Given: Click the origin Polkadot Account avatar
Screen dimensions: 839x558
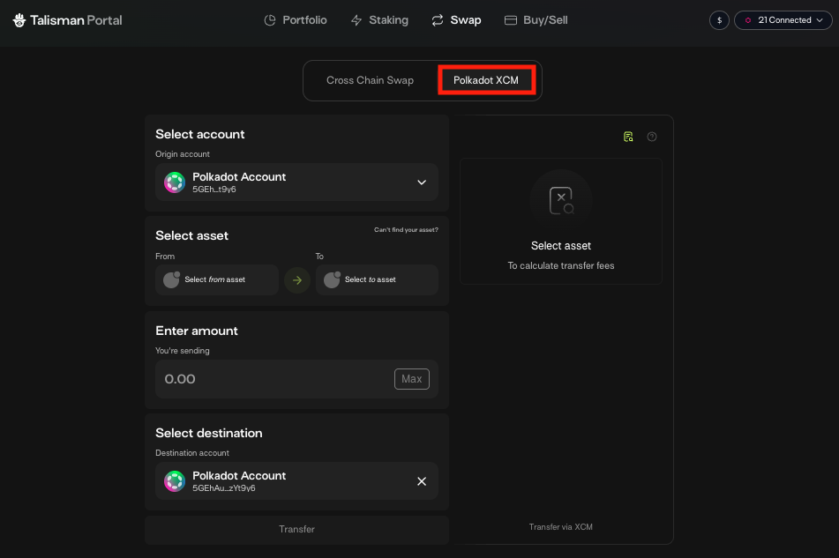Looking at the screenshot, I should 175,182.
